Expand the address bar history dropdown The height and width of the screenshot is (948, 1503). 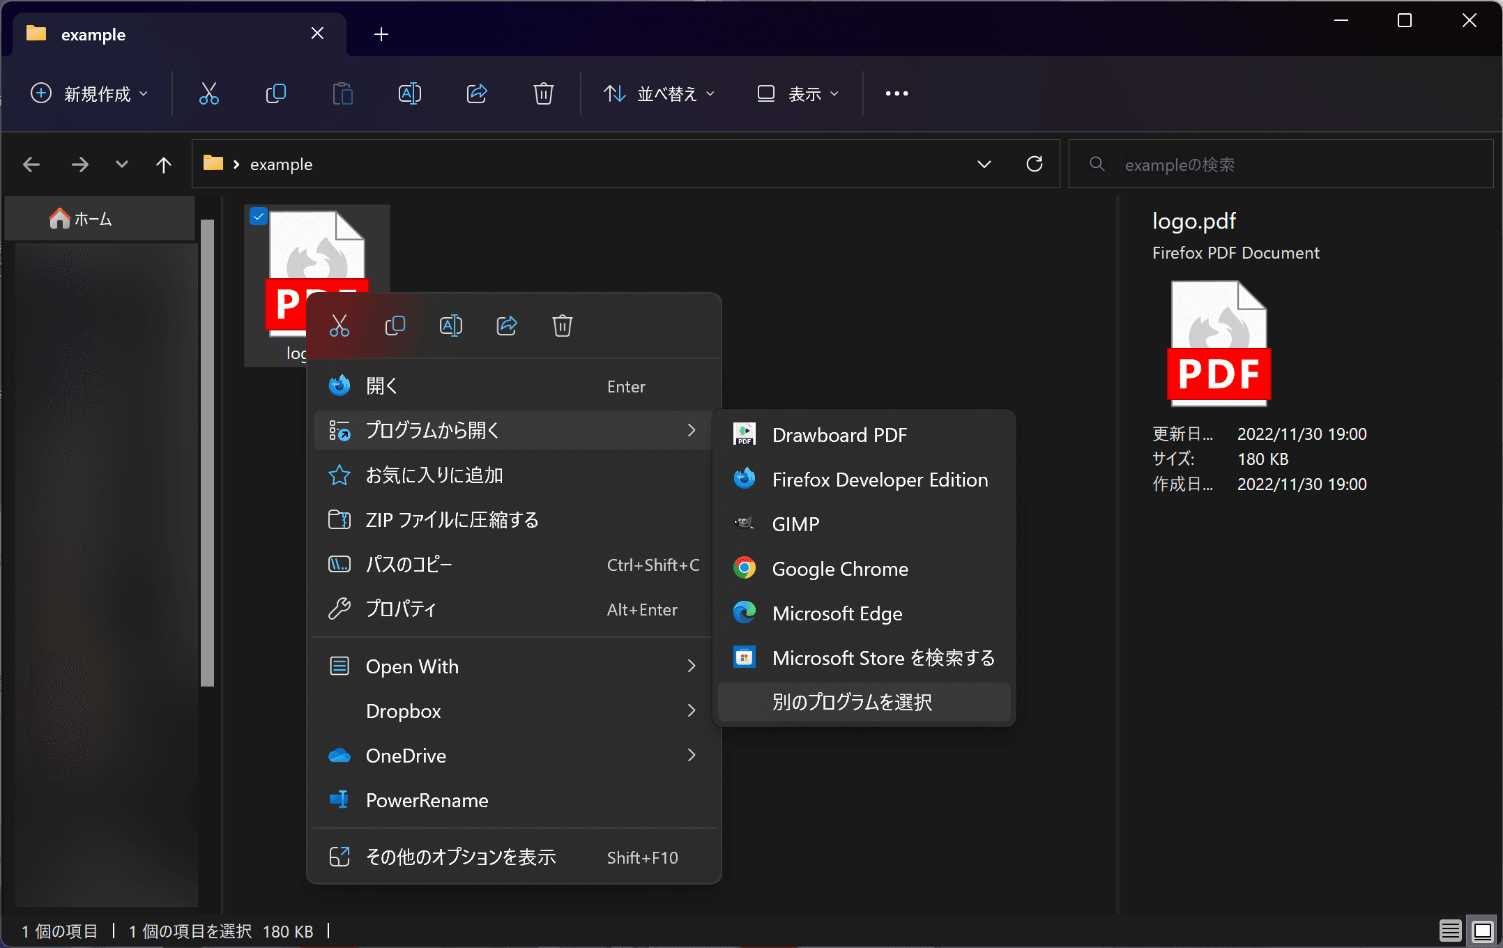(x=984, y=165)
